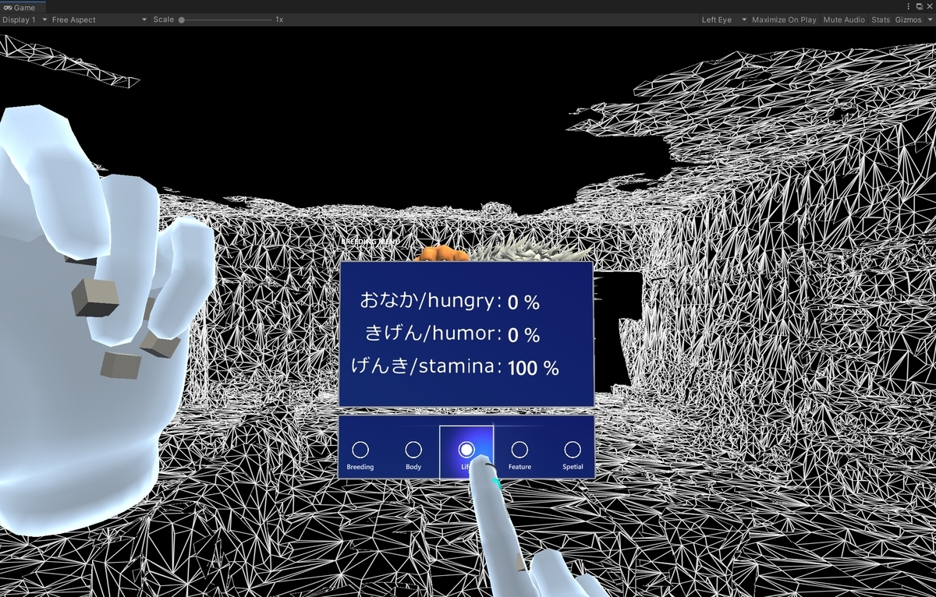Expand the Gizmos dropdown arrow

929,19
